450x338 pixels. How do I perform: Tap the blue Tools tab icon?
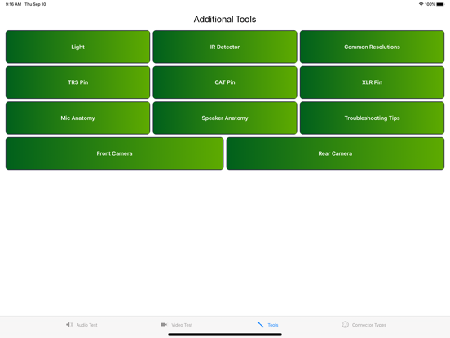click(x=260, y=324)
